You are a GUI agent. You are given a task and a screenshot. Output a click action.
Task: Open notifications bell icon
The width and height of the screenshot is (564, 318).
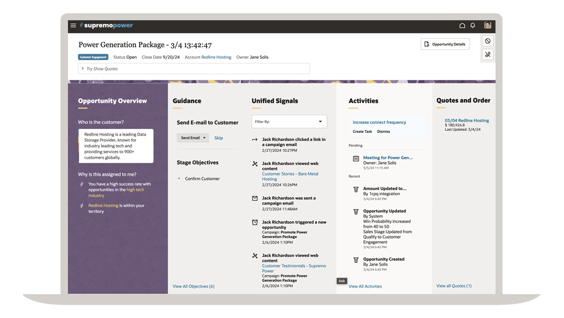click(473, 26)
